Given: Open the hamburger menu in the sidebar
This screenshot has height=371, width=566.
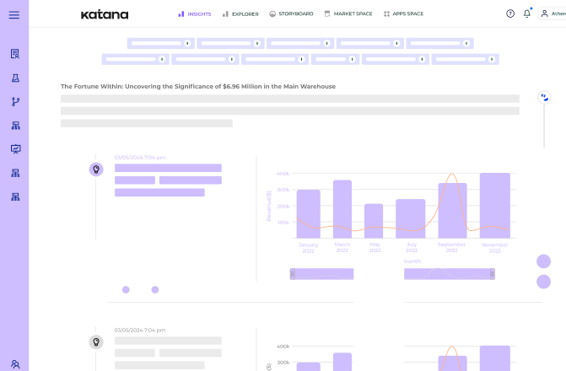Looking at the screenshot, I should (x=14, y=14).
